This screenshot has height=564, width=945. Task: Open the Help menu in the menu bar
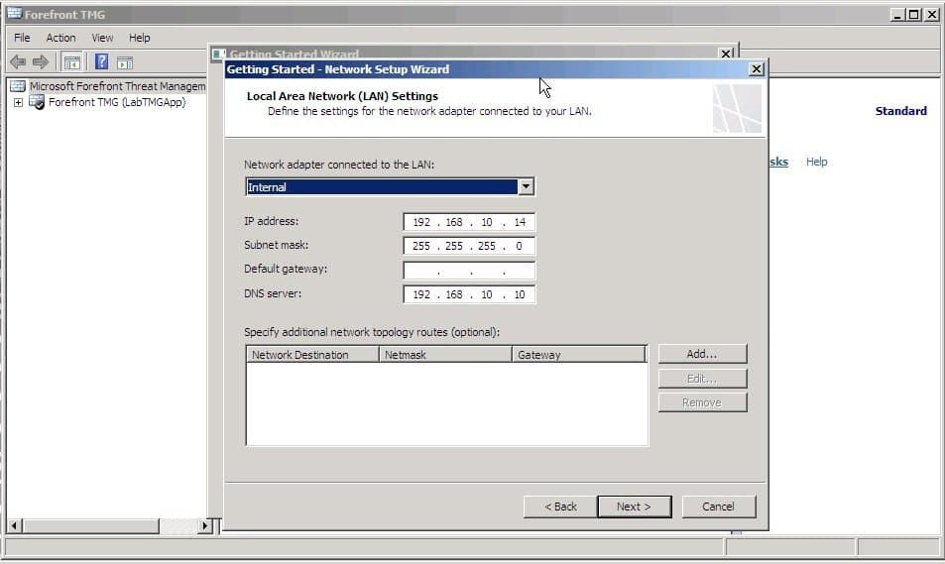pos(139,38)
